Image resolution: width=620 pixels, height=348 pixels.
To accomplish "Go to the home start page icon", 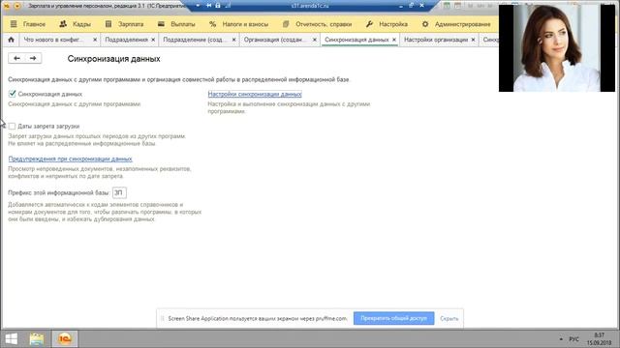I will point(11,40).
